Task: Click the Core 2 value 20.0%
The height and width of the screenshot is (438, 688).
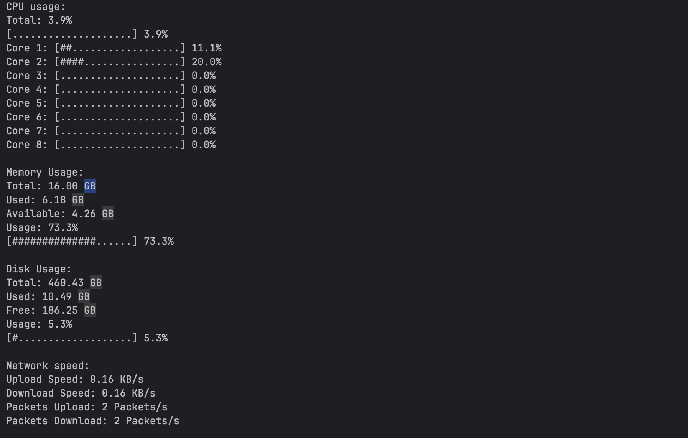Action: click(x=206, y=62)
